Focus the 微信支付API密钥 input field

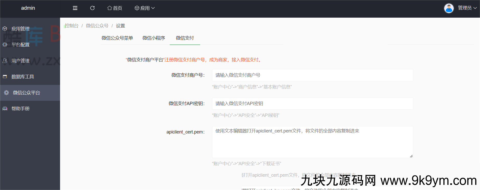pyautogui.click(x=313, y=104)
